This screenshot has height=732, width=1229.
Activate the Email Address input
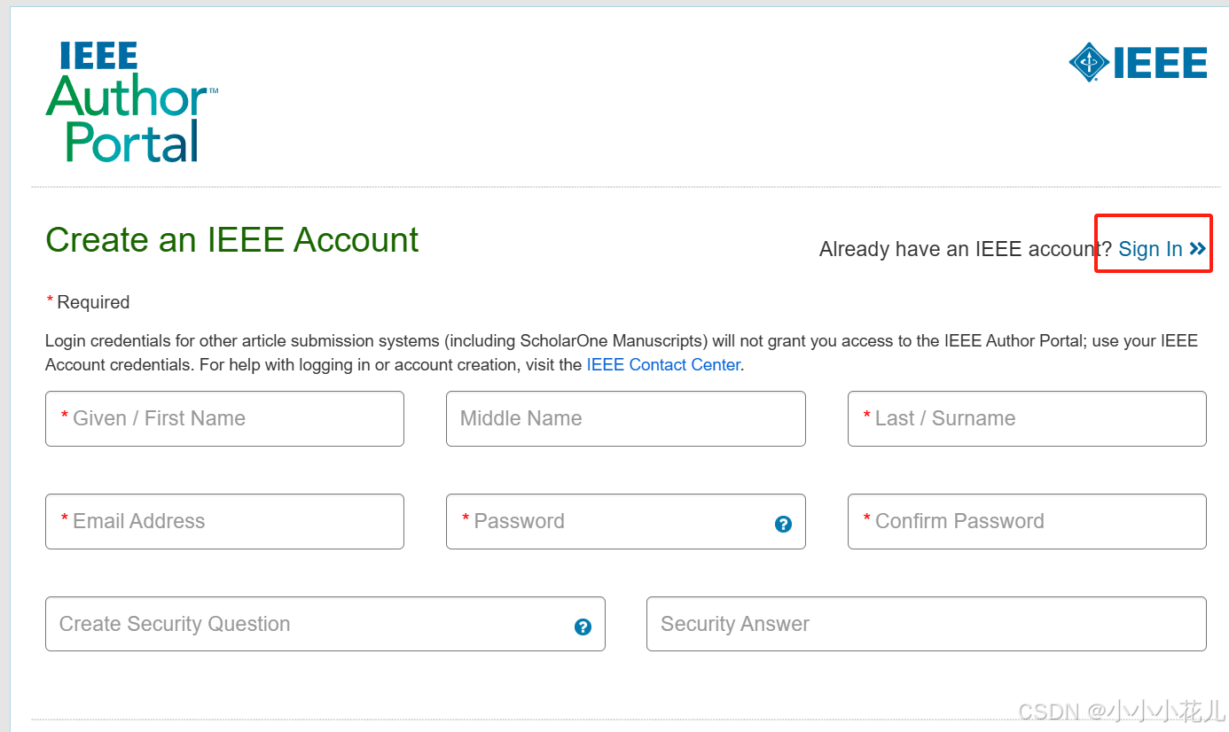click(224, 521)
